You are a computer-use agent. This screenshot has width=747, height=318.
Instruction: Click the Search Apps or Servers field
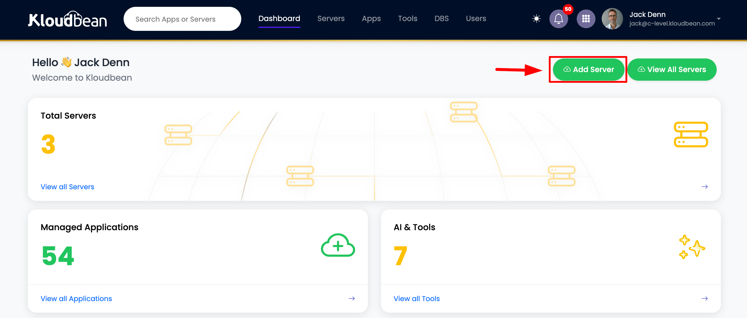(182, 19)
